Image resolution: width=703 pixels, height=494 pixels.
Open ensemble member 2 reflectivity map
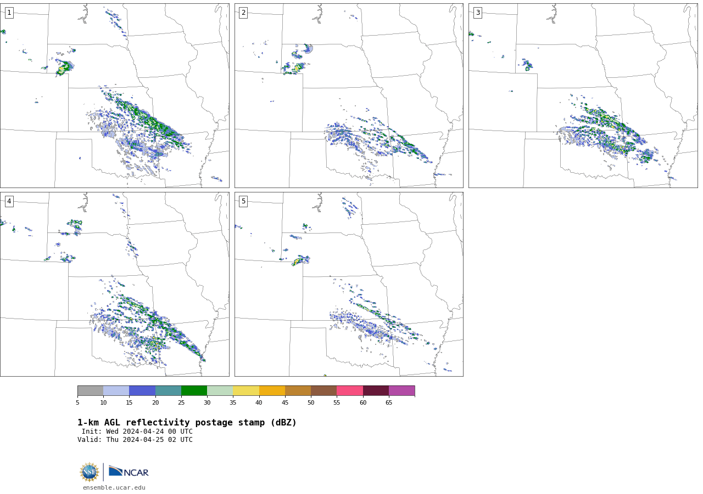[x=349, y=95]
